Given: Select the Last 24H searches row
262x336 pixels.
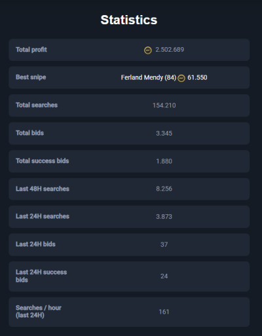Looking at the screenshot, I should (x=129, y=217).
